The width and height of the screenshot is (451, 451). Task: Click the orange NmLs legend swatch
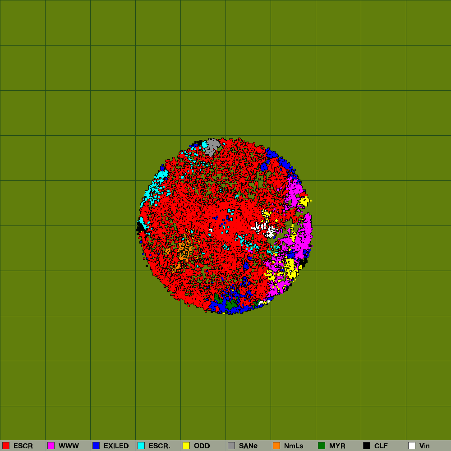tap(276, 446)
